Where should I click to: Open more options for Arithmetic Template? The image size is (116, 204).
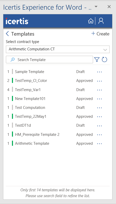point(99,144)
